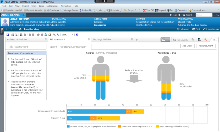
Task: Click the refresh icon in document toolbar
Action: coord(46,35)
